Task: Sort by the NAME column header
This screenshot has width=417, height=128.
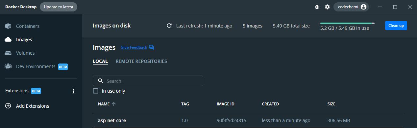Action: coord(104,104)
